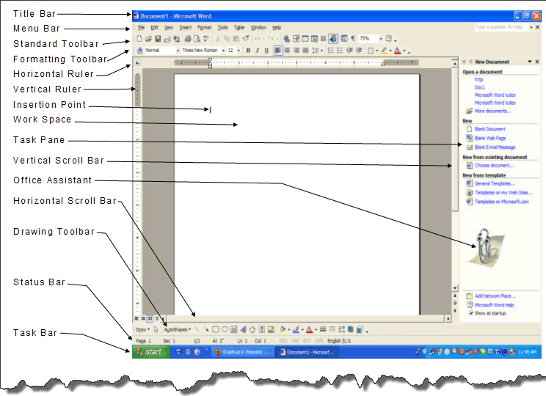Click the Insert Hyperlink globe icon
This screenshot has height=396, width=546.
287,39
